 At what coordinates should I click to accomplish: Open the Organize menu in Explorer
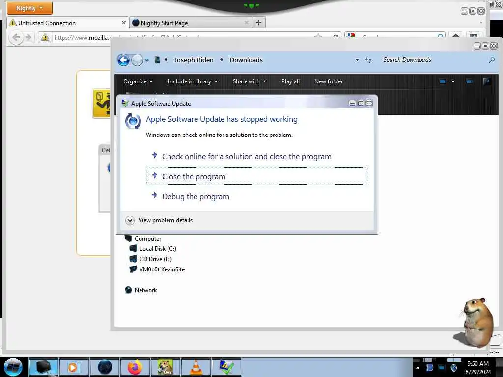click(138, 81)
